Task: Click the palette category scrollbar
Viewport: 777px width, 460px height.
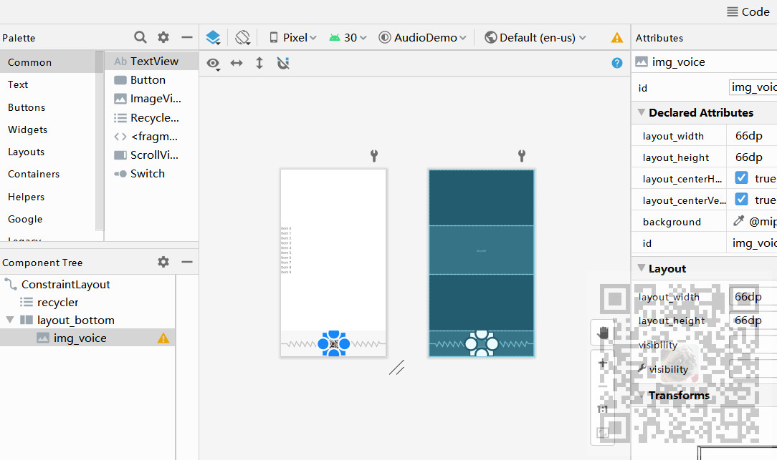Action: click(100, 140)
